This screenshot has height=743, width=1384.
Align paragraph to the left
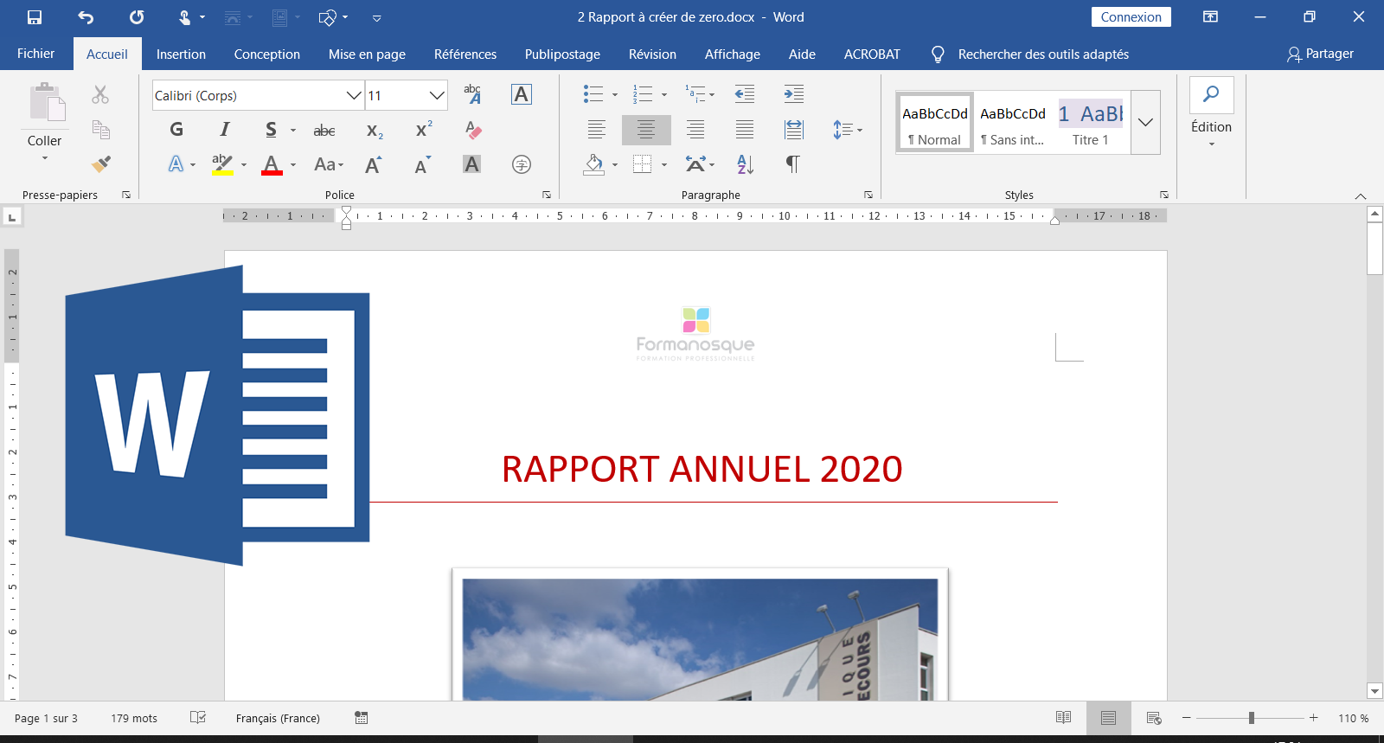[x=597, y=130]
